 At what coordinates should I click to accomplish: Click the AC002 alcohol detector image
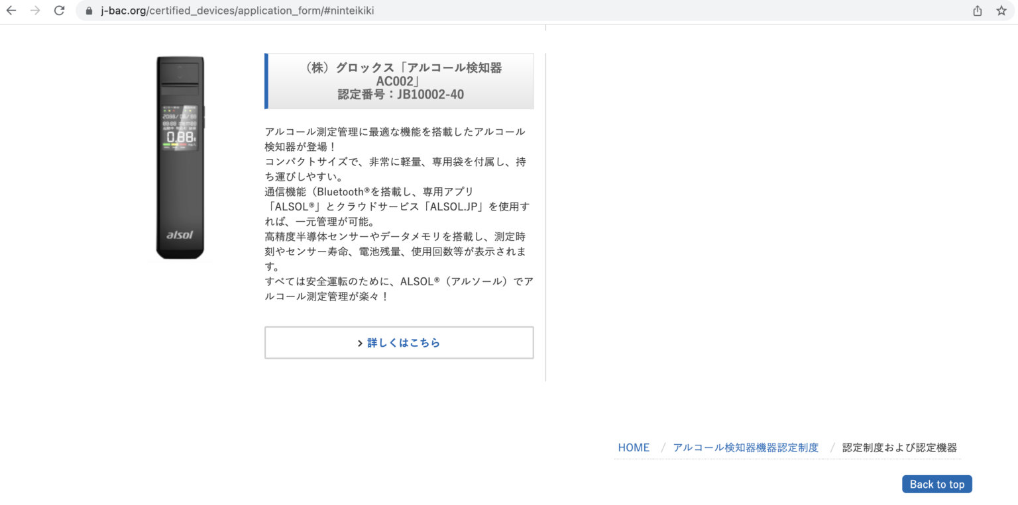point(180,158)
